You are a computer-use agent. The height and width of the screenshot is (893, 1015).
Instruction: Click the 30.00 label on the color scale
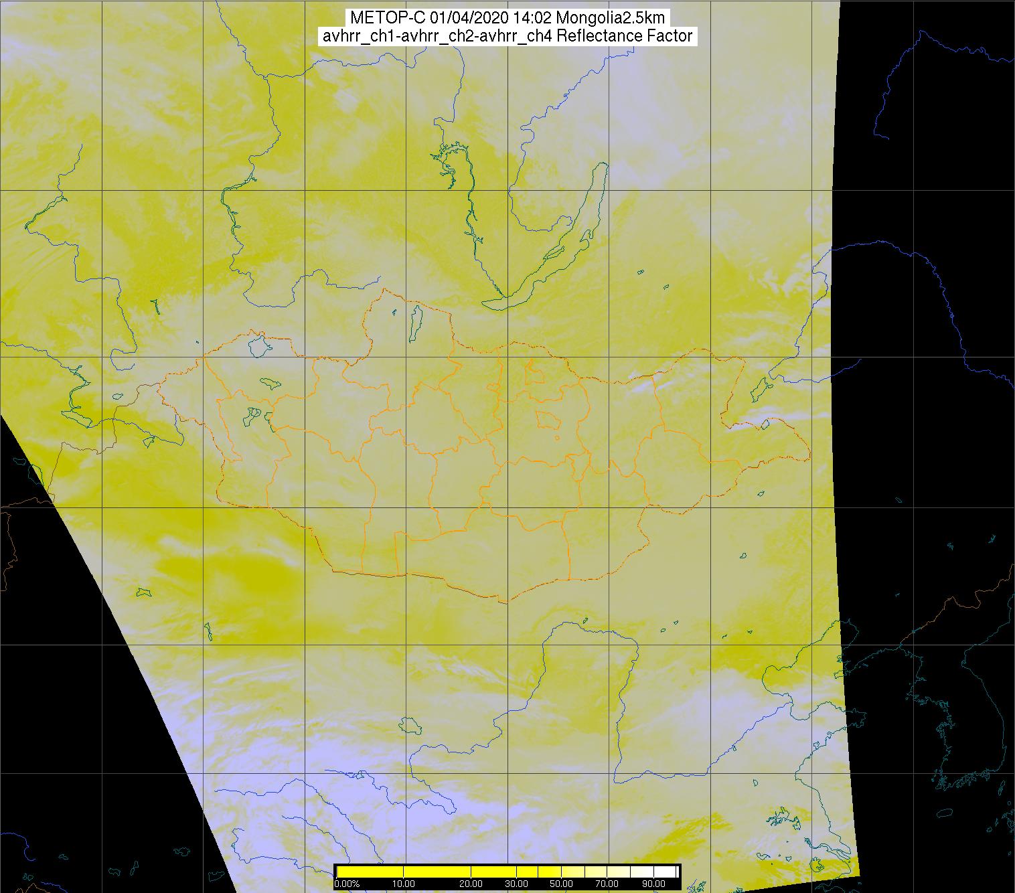coord(516,884)
